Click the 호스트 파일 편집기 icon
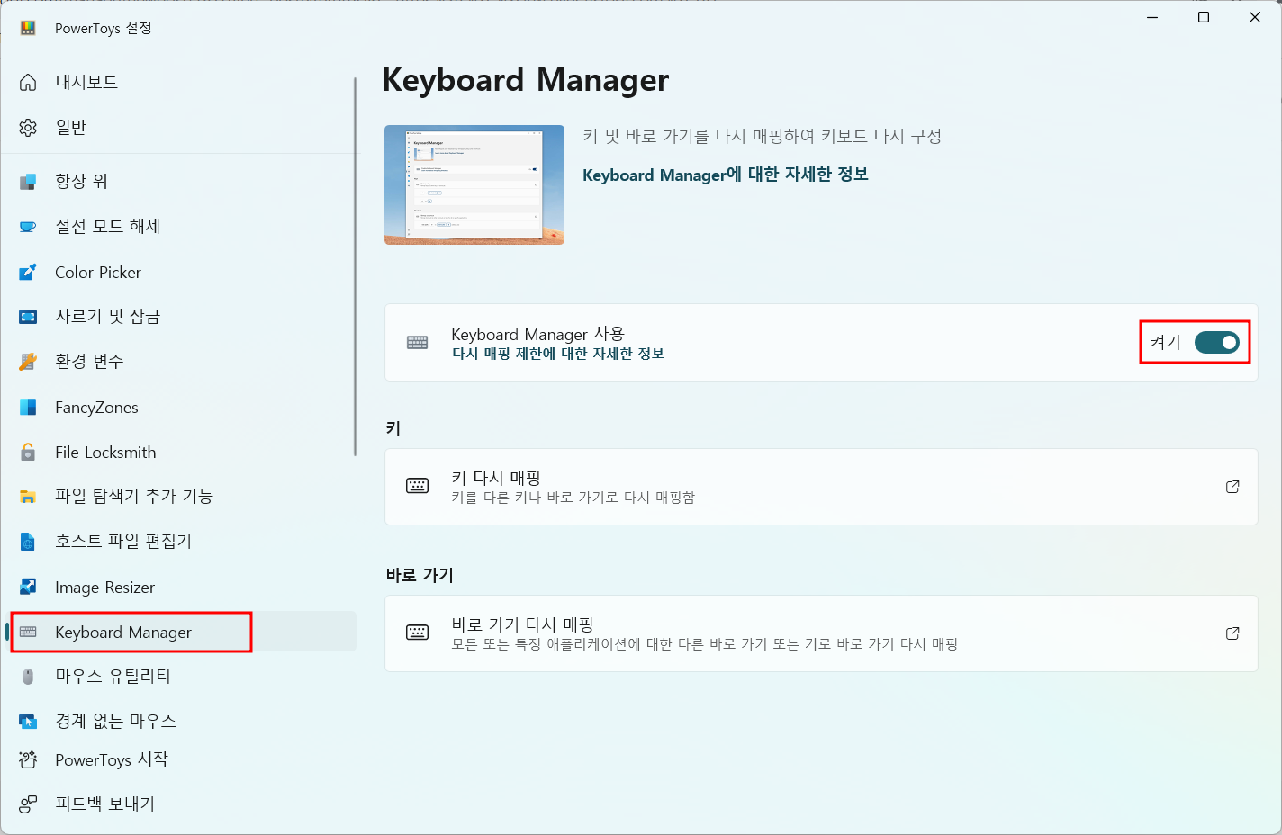This screenshot has width=1282, height=835. [x=28, y=542]
